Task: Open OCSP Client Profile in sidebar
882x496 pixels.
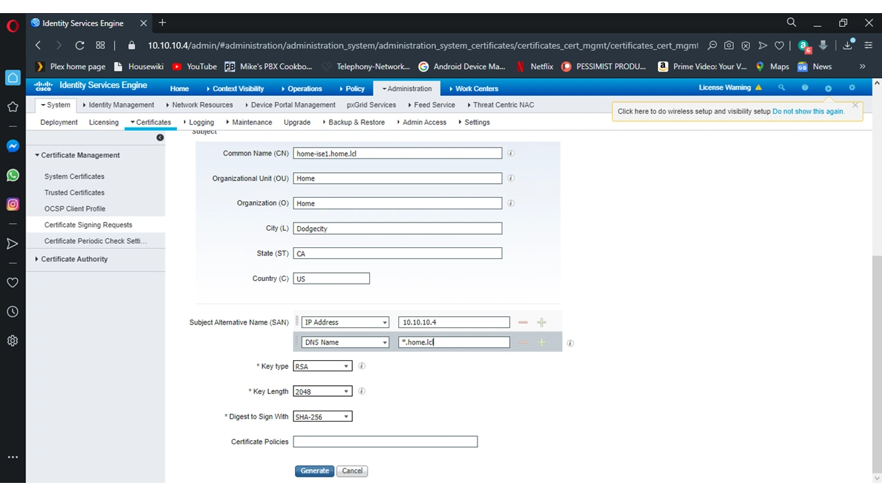Action: click(75, 209)
